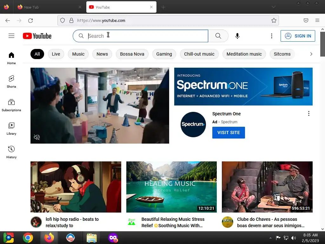Open Clube do Chaves video thumbnail
This screenshot has height=244, width=325.
click(x=267, y=187)
